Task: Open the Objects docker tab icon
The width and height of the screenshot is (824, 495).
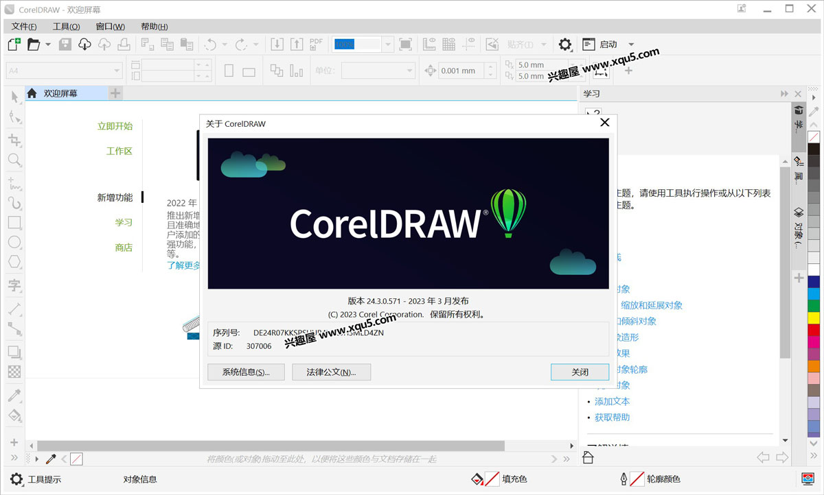Action: (x=799, y=213)
